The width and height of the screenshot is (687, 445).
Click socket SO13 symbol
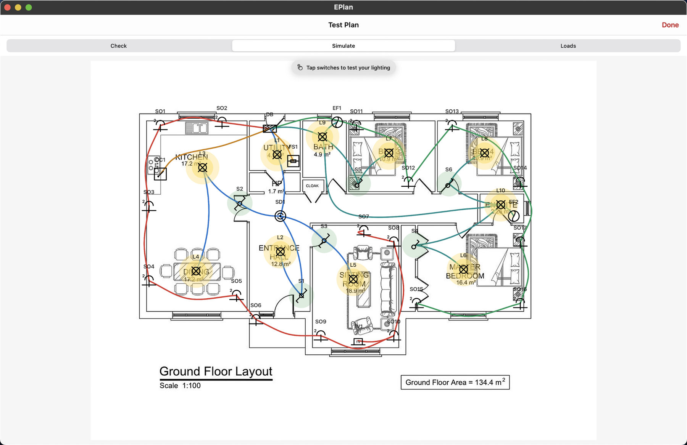point(452,126)
